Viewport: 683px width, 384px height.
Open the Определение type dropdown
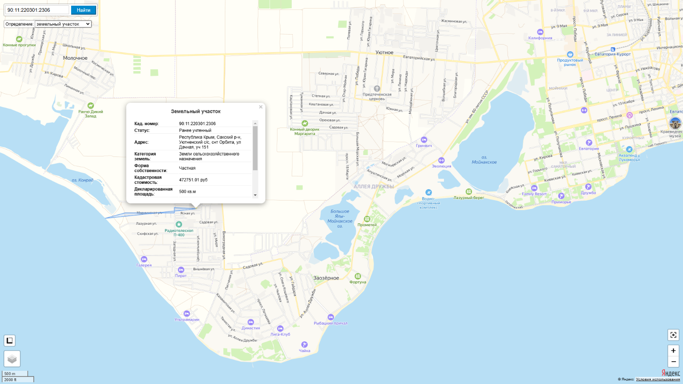(x=63, y=24)
